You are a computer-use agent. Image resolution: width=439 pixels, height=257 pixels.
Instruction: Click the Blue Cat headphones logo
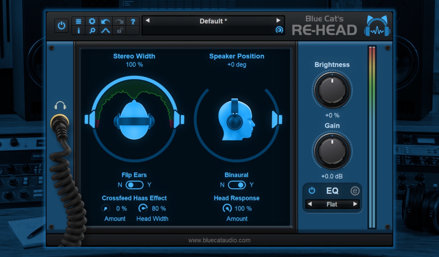pos(377,26)
